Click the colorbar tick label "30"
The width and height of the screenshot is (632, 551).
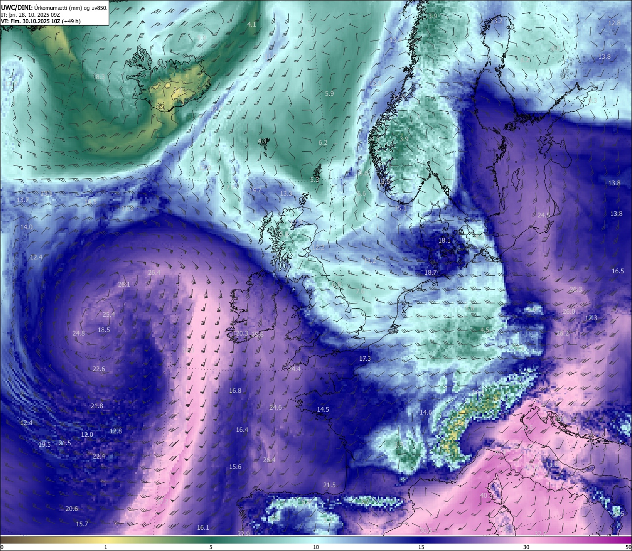coord(526,547)
